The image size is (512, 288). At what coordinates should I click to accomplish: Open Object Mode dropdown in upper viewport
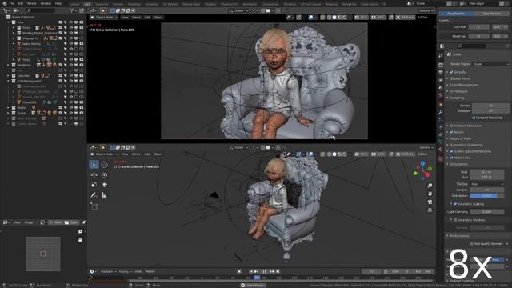point(104,18)
